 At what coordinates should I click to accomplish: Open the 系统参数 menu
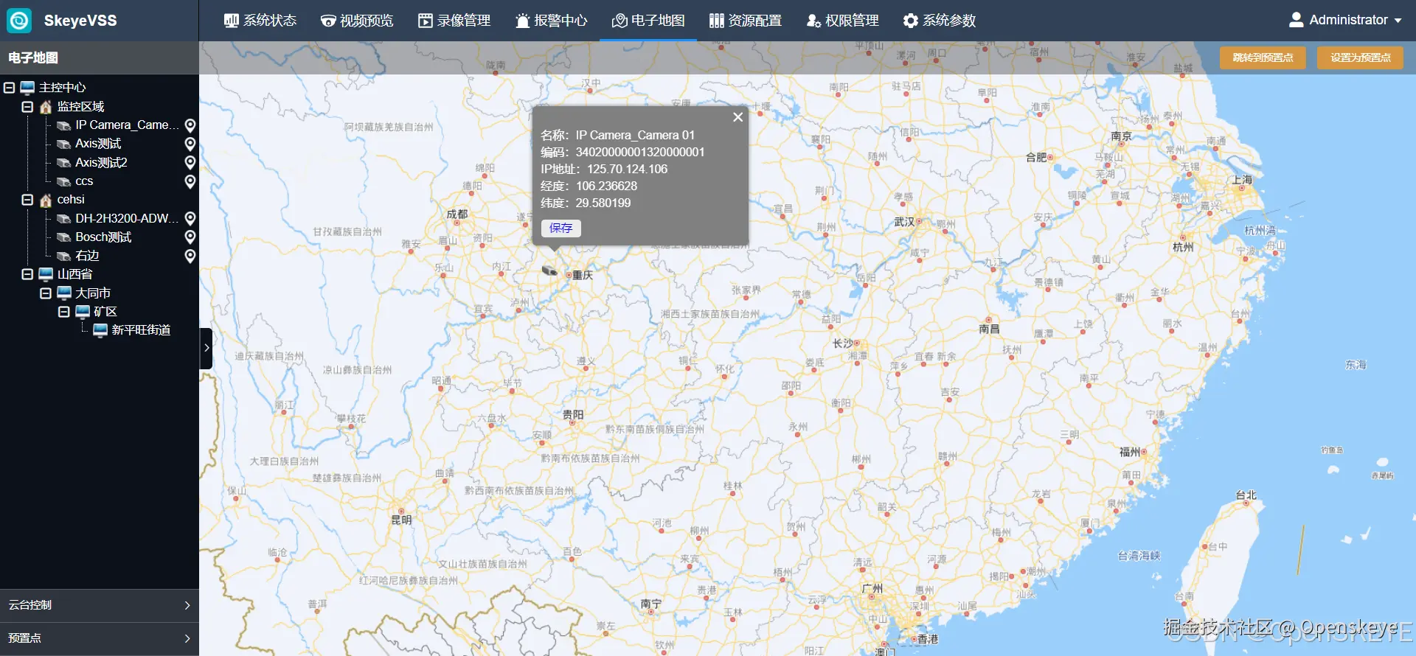(939, 21)
